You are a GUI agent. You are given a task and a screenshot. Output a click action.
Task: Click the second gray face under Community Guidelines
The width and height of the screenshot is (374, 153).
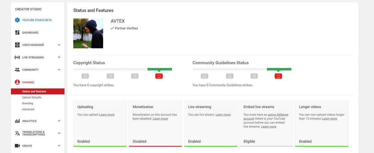pos(230,76)
